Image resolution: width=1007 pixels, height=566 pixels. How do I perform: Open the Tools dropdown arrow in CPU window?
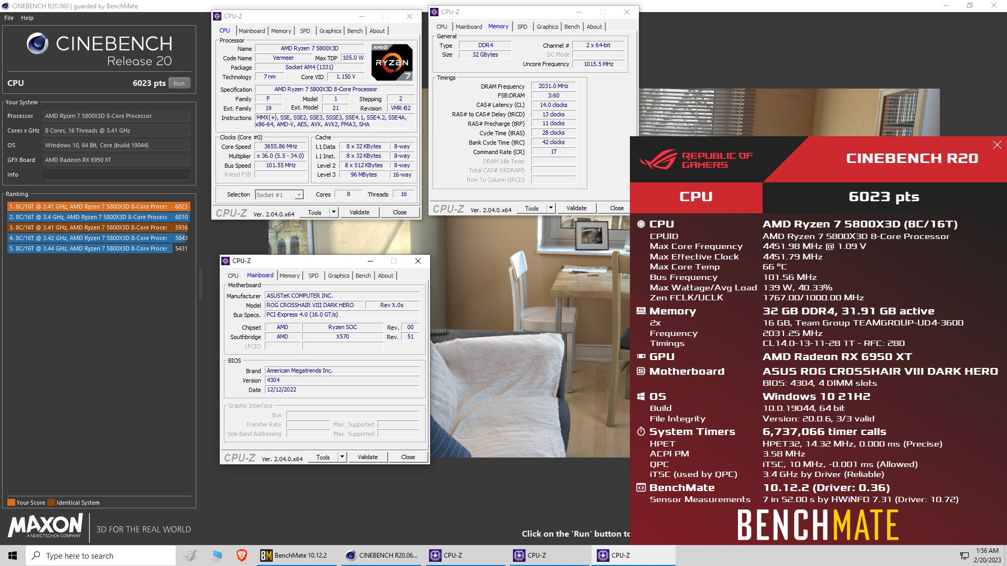pyautogui.click(x=334, y=212)
